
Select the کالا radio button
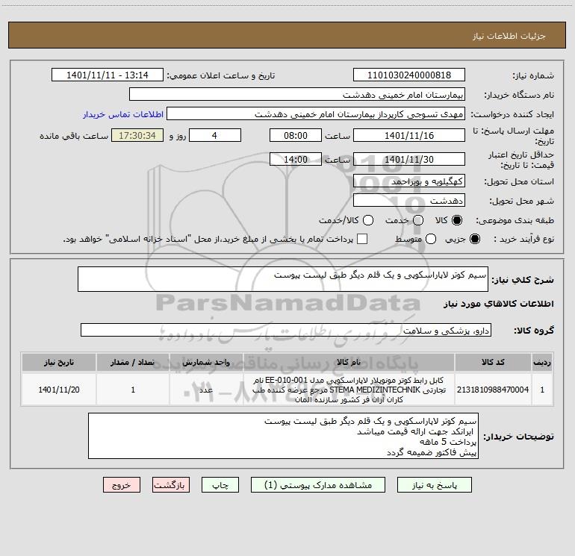(x=457, y=220)
